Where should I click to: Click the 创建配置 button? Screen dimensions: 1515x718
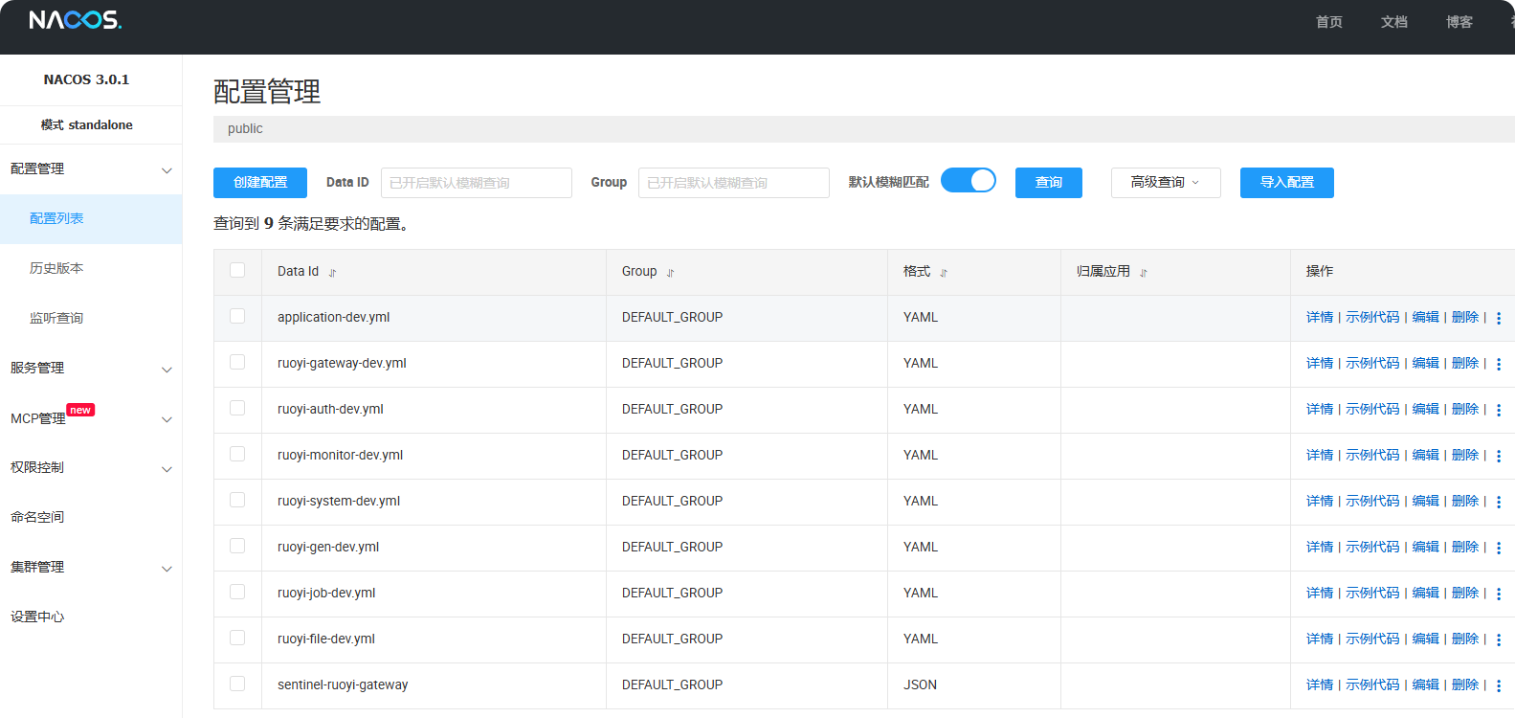coord(260,183)
